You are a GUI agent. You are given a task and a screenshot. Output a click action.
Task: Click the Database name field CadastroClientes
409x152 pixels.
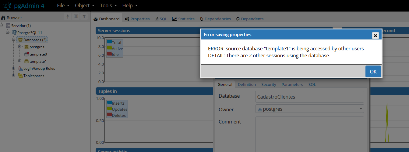310,97
